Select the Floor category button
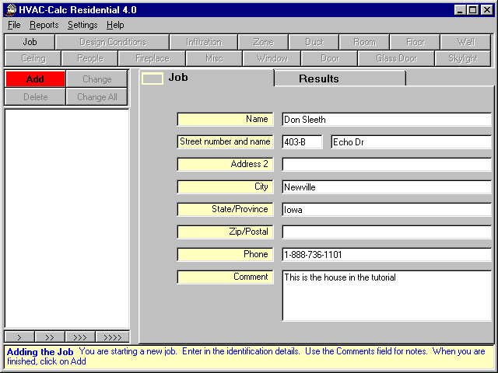The image size is (498, 373). point(415,42)
